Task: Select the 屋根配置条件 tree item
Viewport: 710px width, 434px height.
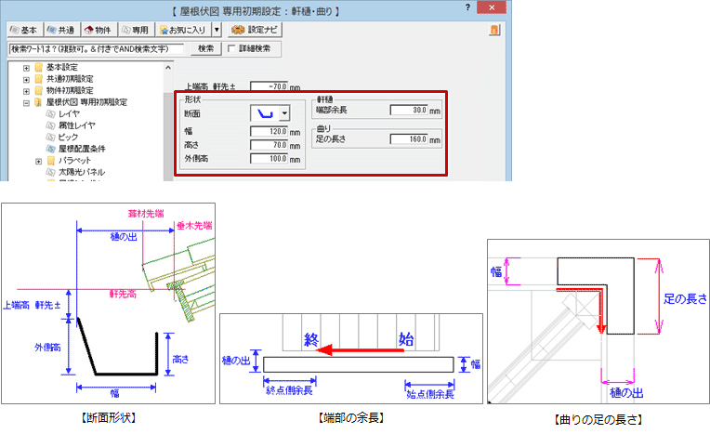Action: [x=82, y=149]
